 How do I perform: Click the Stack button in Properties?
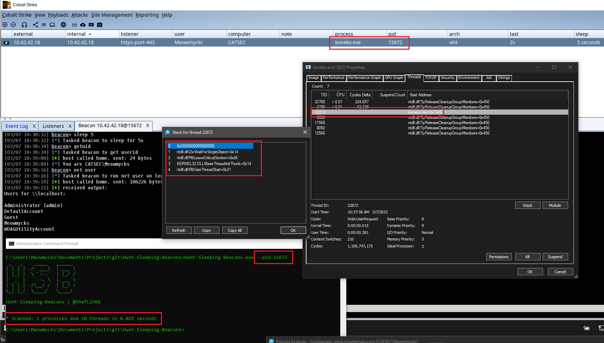click(528, 205)
